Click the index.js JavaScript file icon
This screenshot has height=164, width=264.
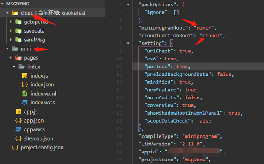click(x=25, y=75)
